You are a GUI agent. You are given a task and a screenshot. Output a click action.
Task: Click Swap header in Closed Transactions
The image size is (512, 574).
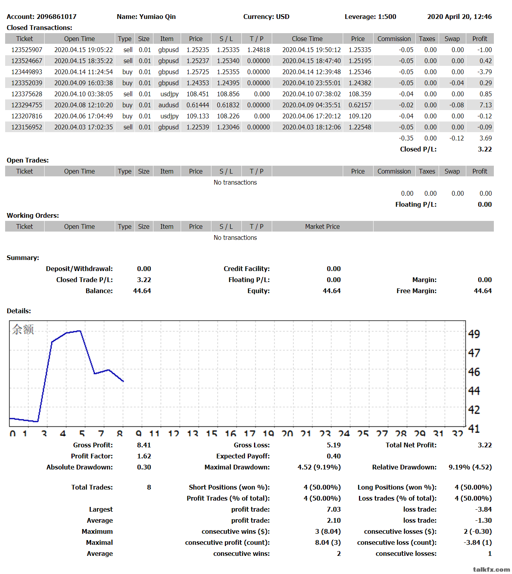452,39
